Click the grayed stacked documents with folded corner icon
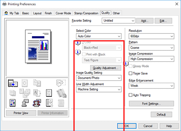The width and height of the screenshot is (181, 131). point(37,83)
